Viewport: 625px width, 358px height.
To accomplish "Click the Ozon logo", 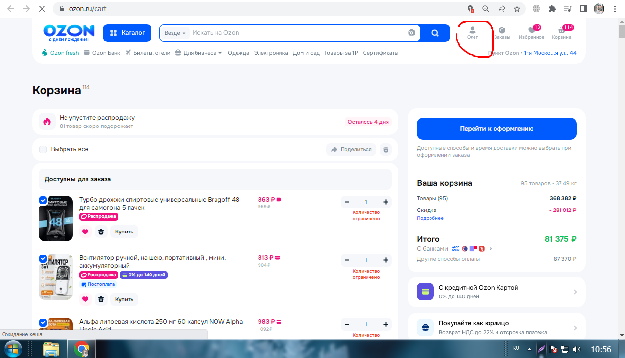I will [68, 33].
